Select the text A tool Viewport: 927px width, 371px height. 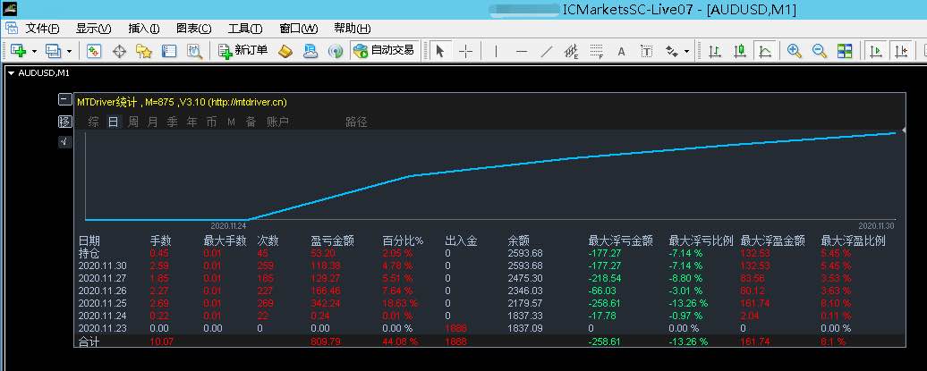pos(621,51)
